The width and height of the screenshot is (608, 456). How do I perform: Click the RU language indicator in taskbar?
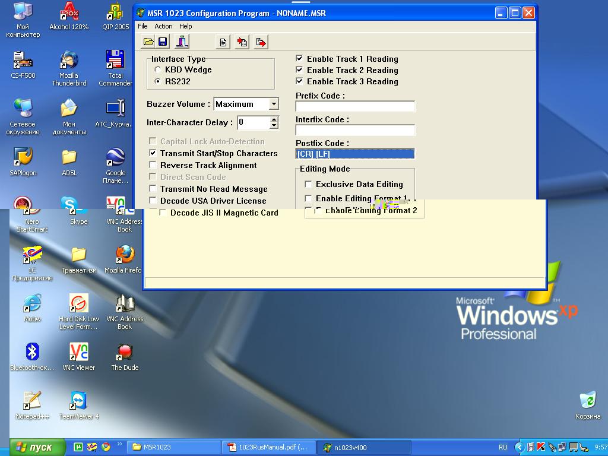tap(503, 447)
